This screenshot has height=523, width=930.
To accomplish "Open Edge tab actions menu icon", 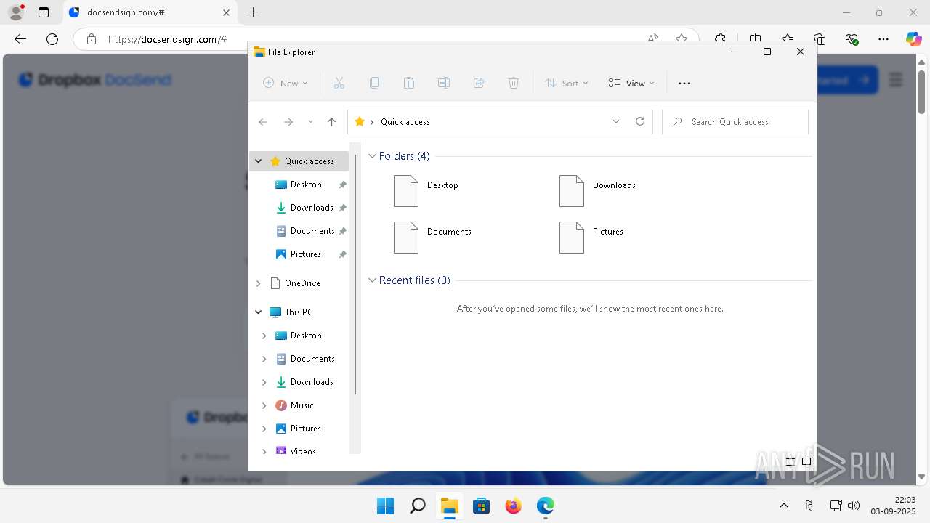I will (44, 12).
